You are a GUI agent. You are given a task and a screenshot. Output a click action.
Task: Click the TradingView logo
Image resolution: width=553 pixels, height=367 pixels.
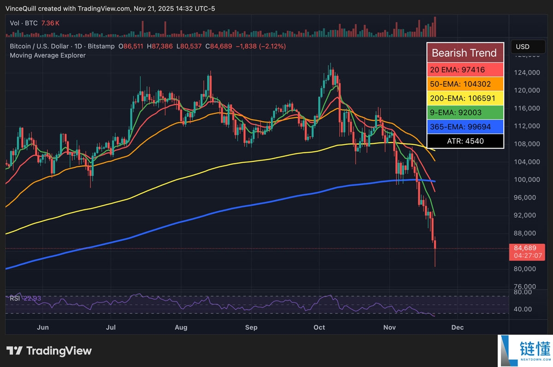pos(49,350)
